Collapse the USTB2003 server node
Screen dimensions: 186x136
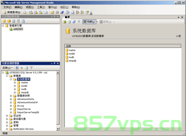pyautogui.click(x=3, y=73)
